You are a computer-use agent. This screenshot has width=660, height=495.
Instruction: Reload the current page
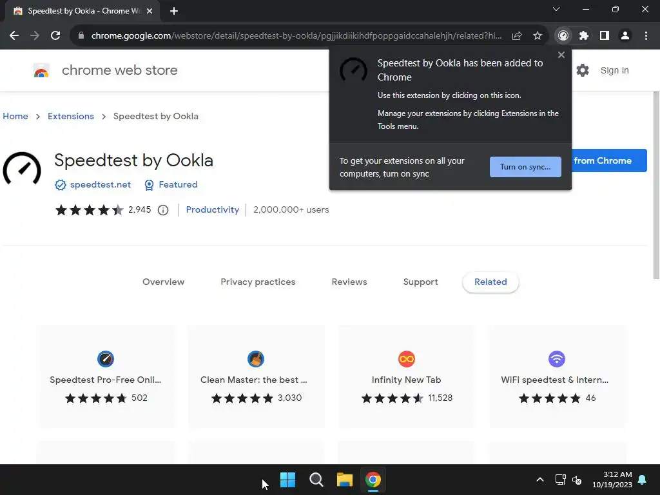click(55, 36)
